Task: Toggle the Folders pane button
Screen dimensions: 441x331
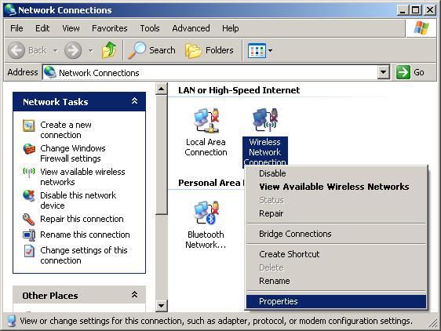Action: pos(210,50)
